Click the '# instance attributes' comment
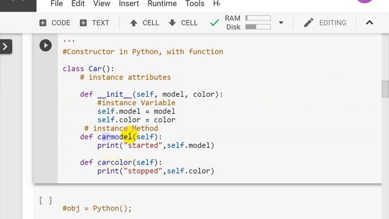 pos(125,77)
